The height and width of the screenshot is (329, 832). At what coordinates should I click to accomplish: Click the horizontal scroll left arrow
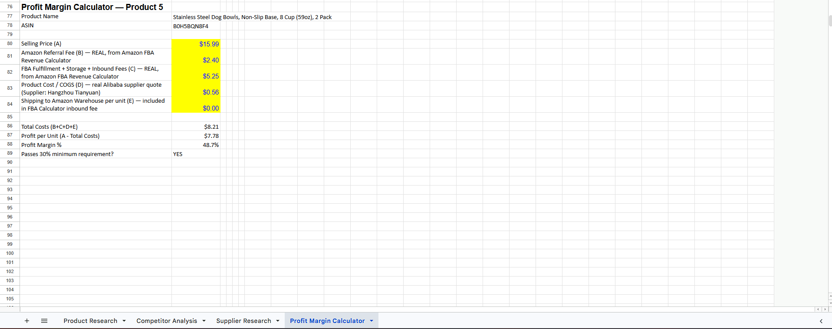(818, 309)
